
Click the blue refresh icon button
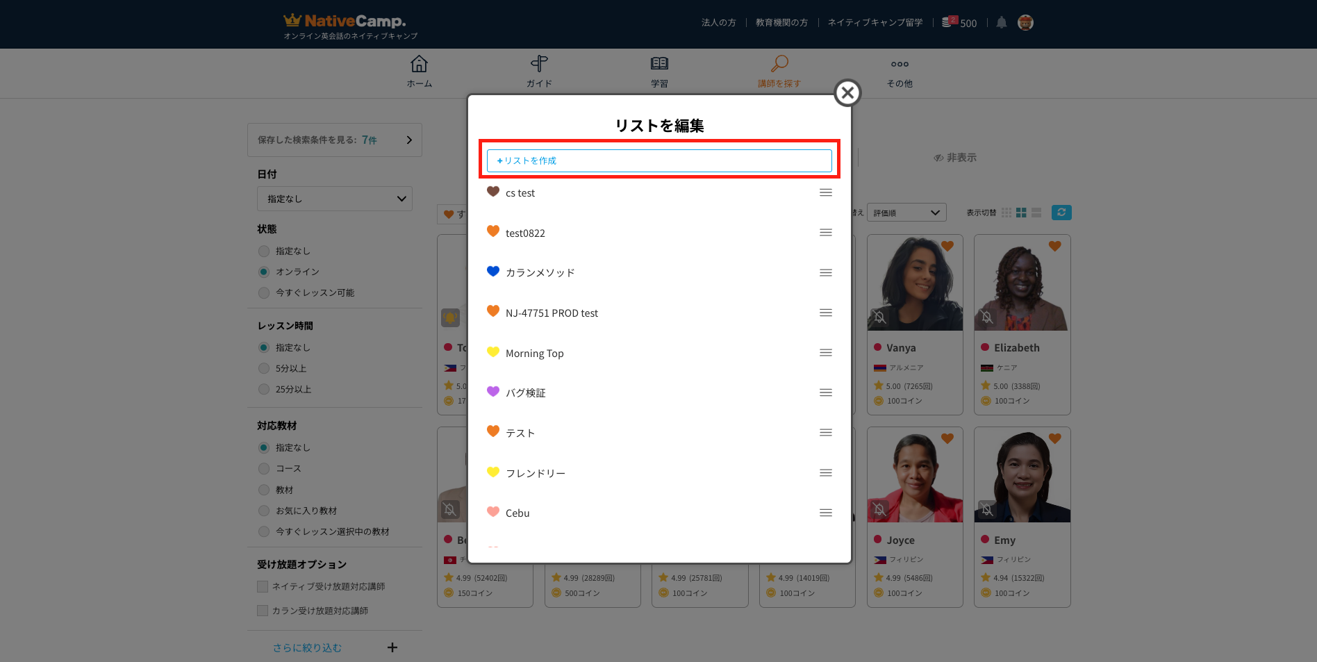click(x=1061, y=213)
